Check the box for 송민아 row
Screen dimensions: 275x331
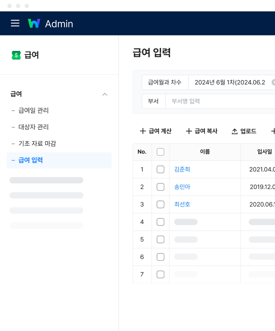coord(160,187)
